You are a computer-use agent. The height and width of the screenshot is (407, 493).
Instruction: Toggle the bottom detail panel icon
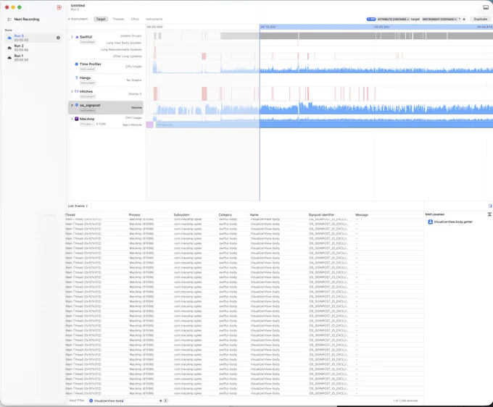point(486,7)
